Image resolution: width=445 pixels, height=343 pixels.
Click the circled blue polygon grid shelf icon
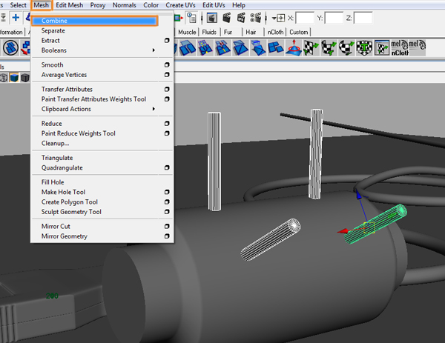click(10, 47)
